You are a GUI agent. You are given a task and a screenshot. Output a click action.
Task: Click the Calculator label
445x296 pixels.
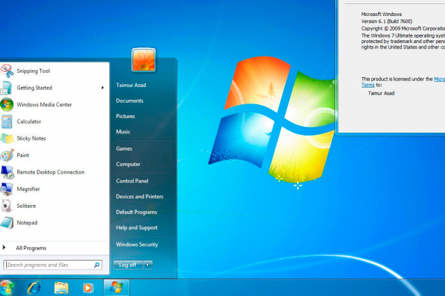[x=29, y=122]
